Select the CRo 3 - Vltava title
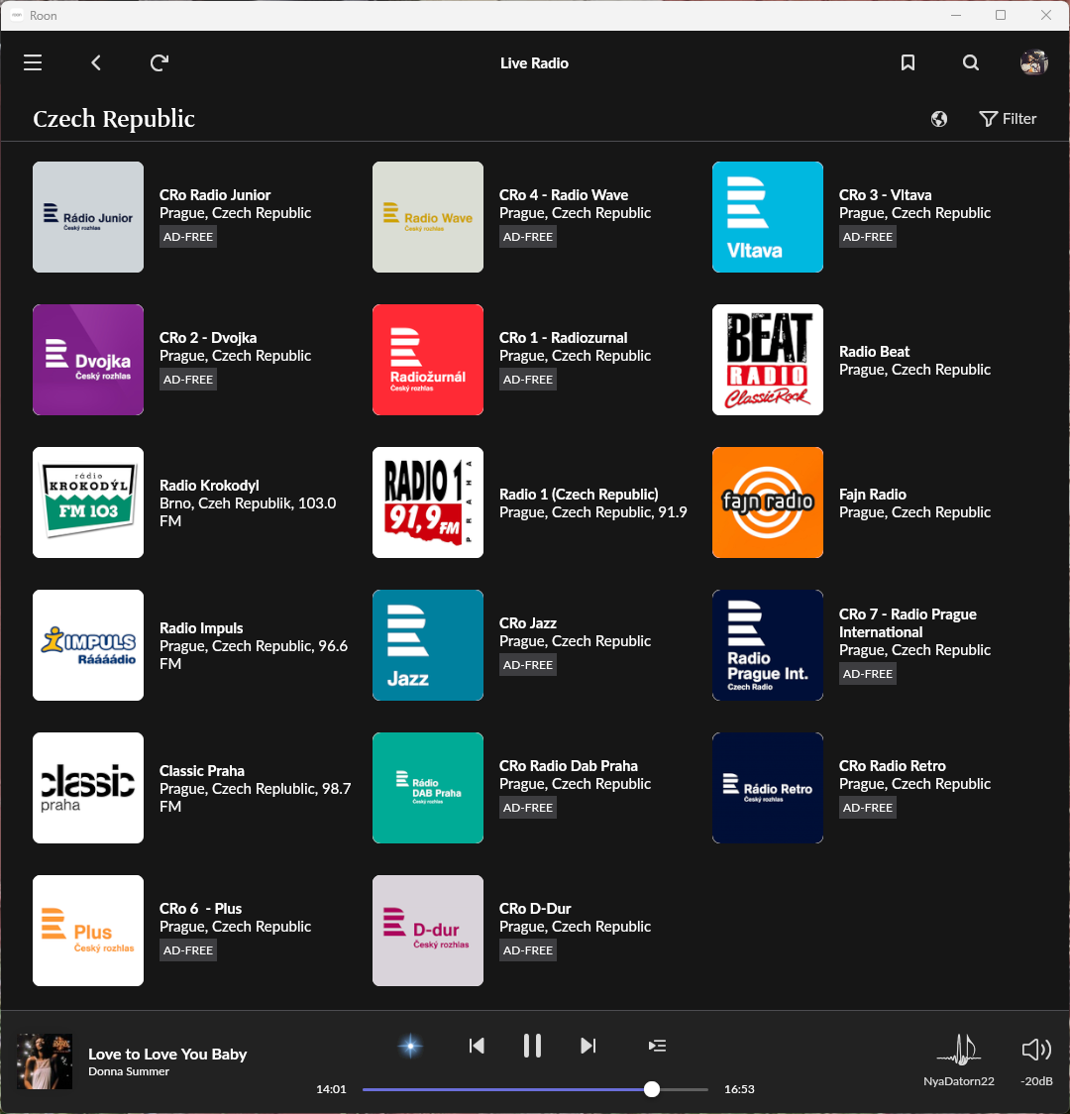 pos(886,194)
